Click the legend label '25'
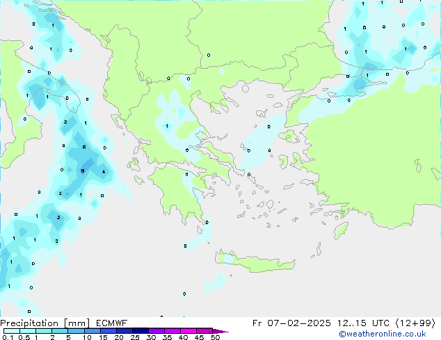 pos(135,337)
